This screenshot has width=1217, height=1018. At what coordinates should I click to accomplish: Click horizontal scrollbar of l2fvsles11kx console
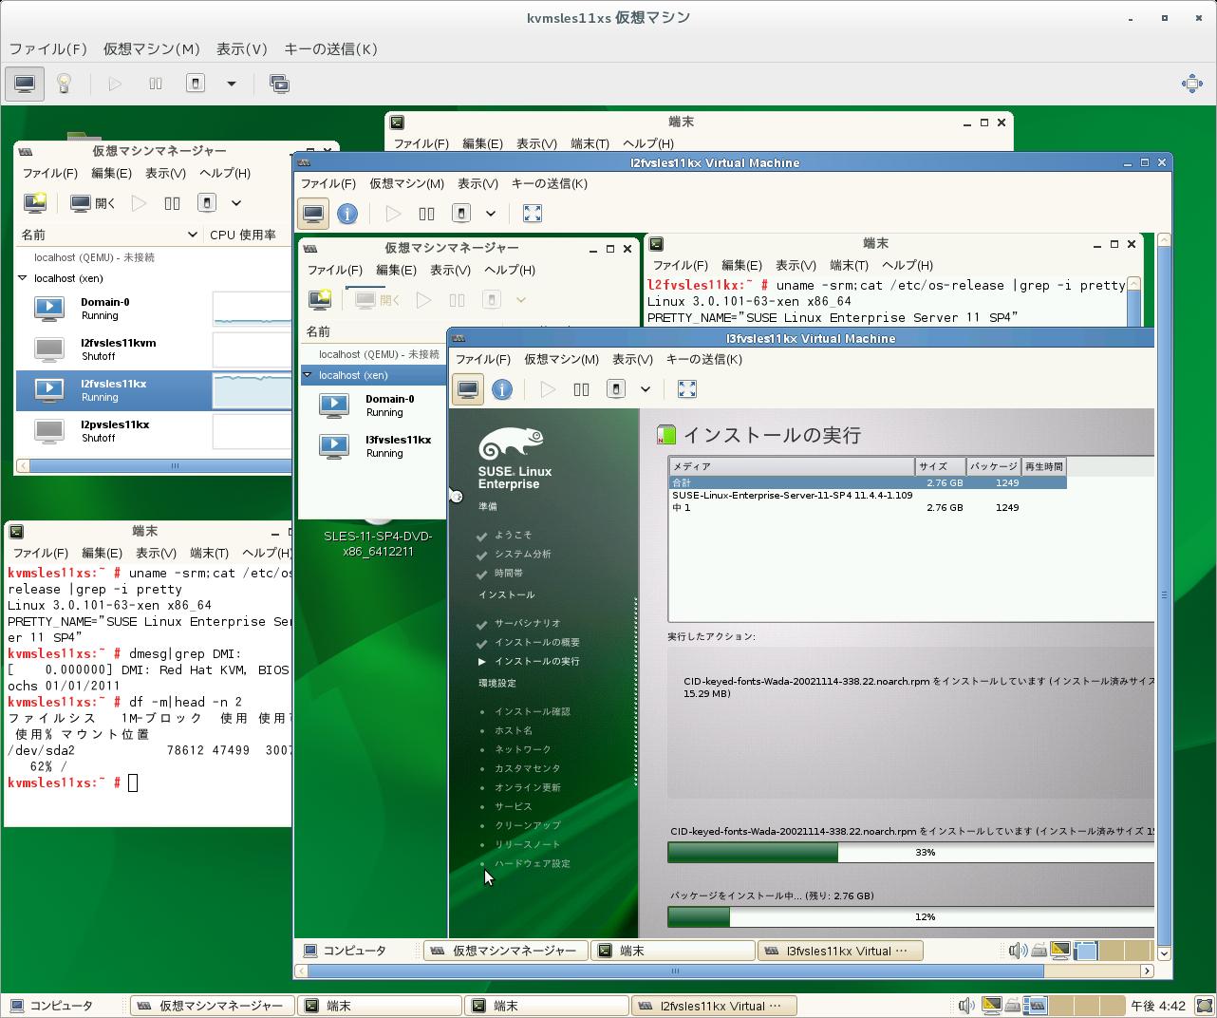[676, 971]
